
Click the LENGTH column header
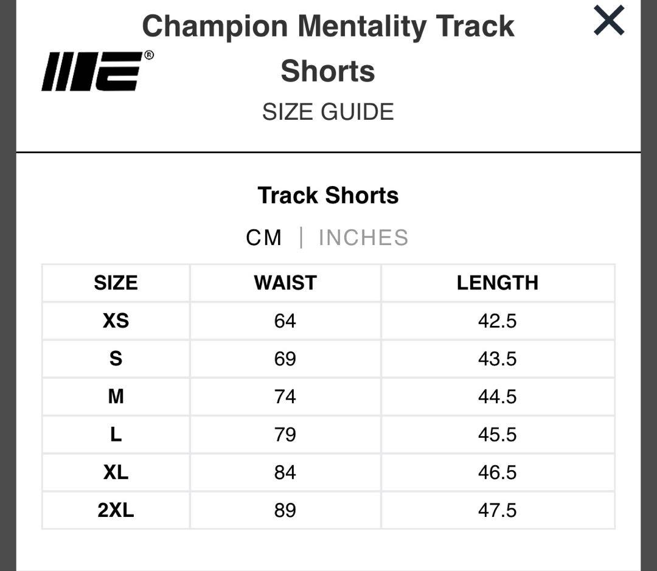[x=497, y=283]
